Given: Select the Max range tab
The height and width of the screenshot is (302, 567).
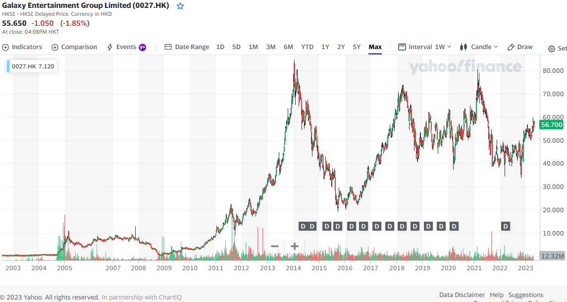Looking at the screenshot, I should point(375,47).
